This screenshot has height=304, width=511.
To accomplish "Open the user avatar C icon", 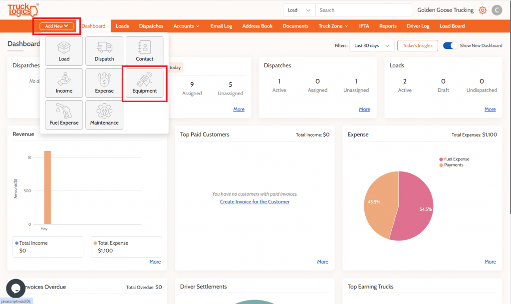I will coord(497,10).
